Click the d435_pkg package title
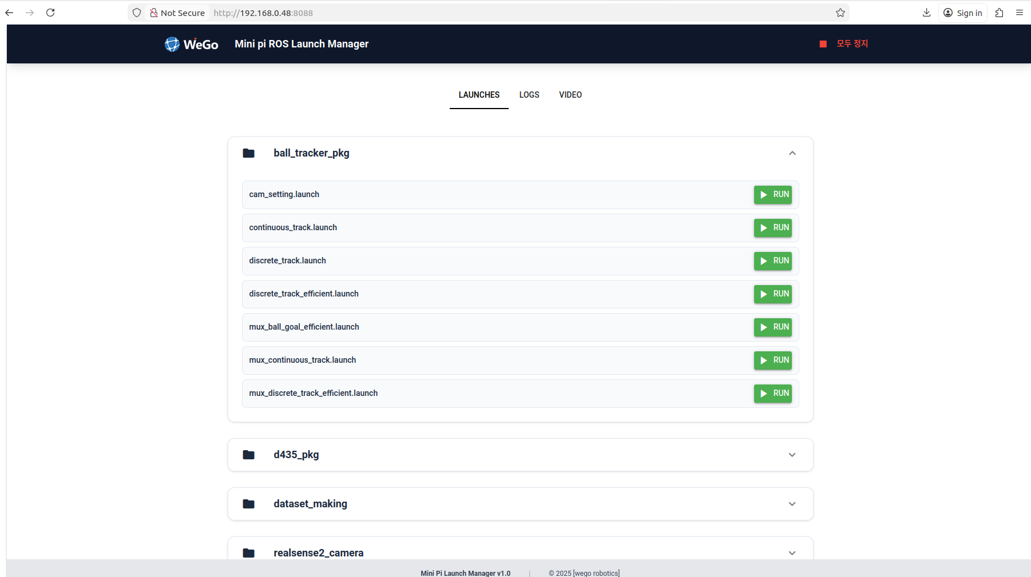The width and height of the screenshot is (1031, 577). pos(296,455)
